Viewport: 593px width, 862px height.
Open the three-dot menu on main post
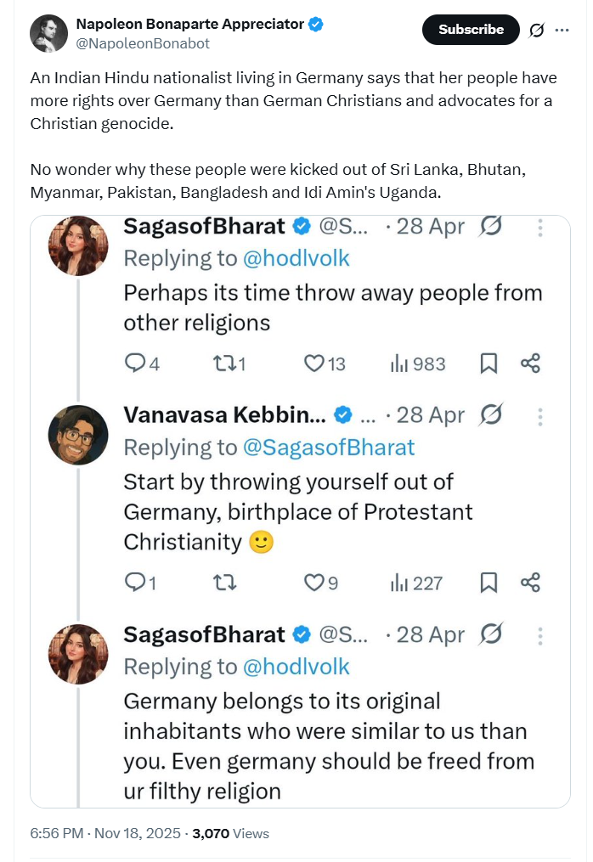[562, 30]
